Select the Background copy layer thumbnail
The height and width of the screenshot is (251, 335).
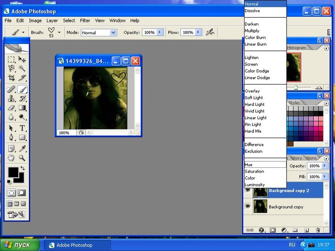260,207
